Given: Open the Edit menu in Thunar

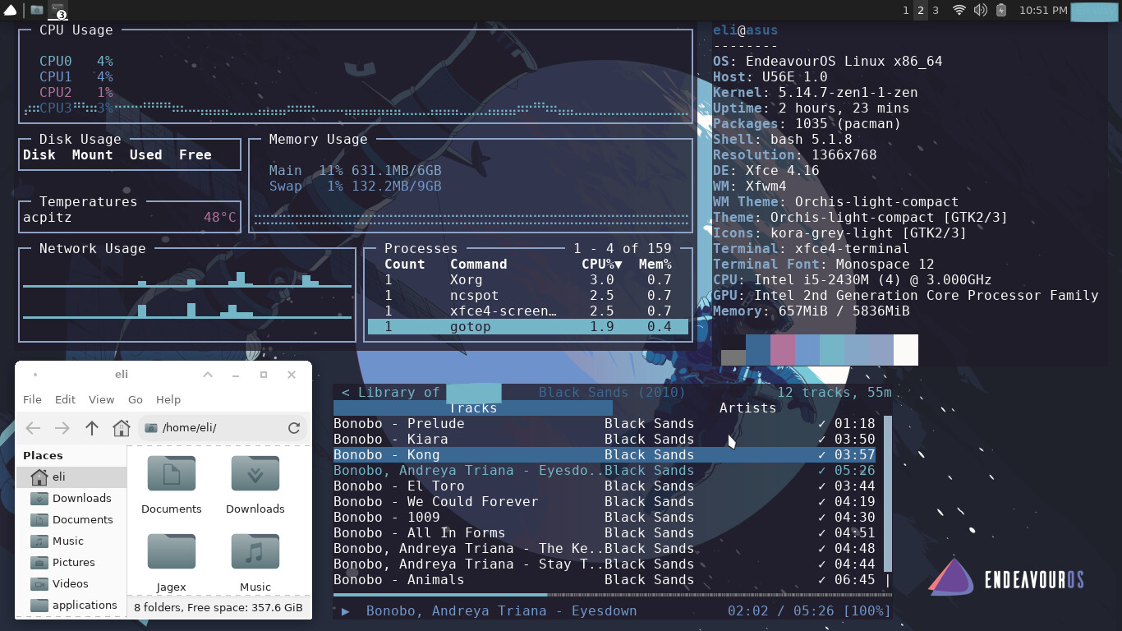Looking at the screenshot, I should [x=65, y=399].
